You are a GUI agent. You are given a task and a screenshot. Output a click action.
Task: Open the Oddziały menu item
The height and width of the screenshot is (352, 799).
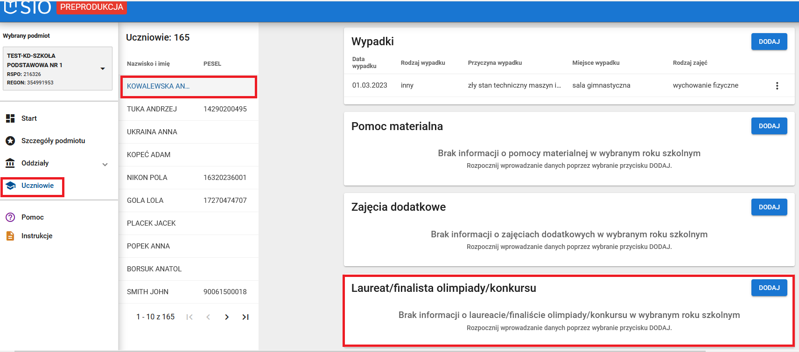pyautogui.click(x=35, y=163)
